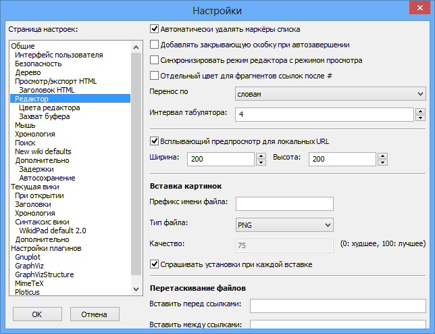Select 'Дополнительно' below 'WikidPad default 2.0'
The image size is (435, 334).
(42, 239)
